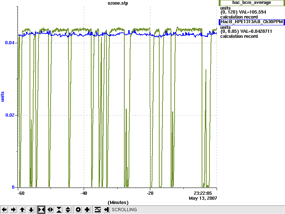Click the plus icon in the toolbar

click(x=87, y=210)
